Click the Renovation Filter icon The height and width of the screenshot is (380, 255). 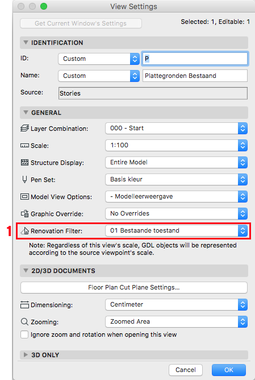click(24, 231)
